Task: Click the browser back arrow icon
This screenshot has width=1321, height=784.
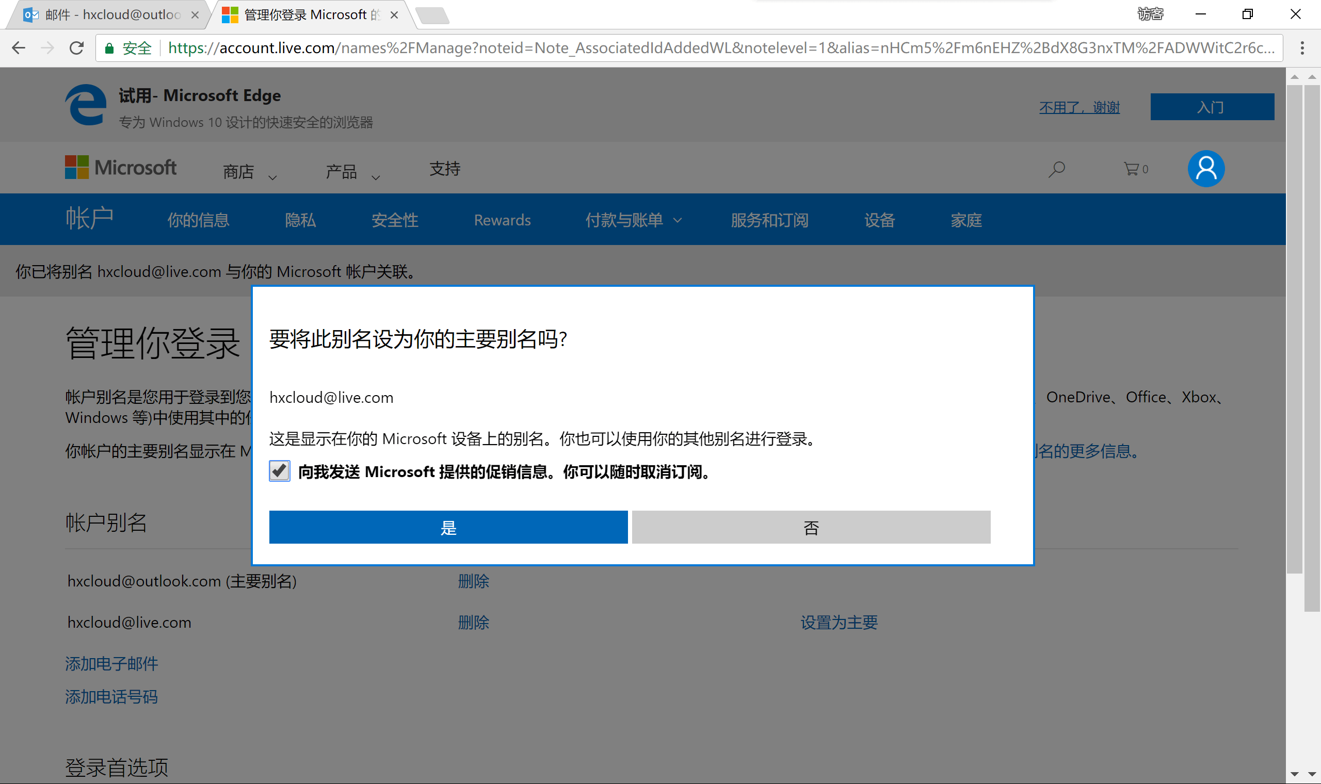Action: 19,48
